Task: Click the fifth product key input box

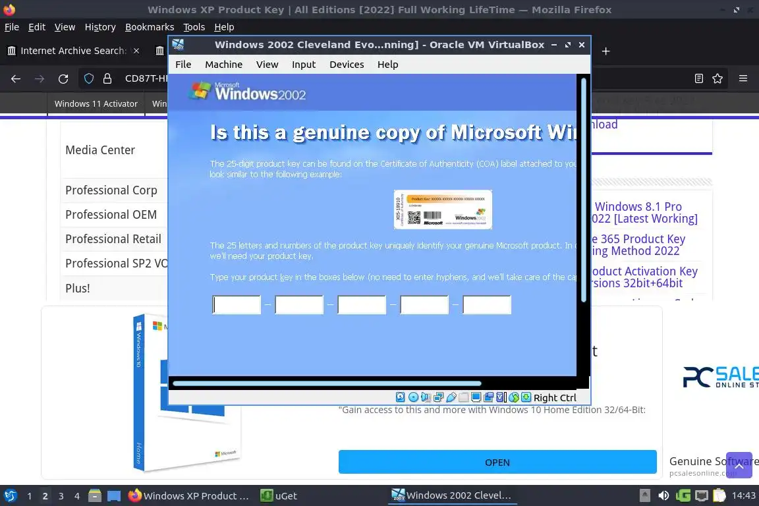Action: point(487,304)
